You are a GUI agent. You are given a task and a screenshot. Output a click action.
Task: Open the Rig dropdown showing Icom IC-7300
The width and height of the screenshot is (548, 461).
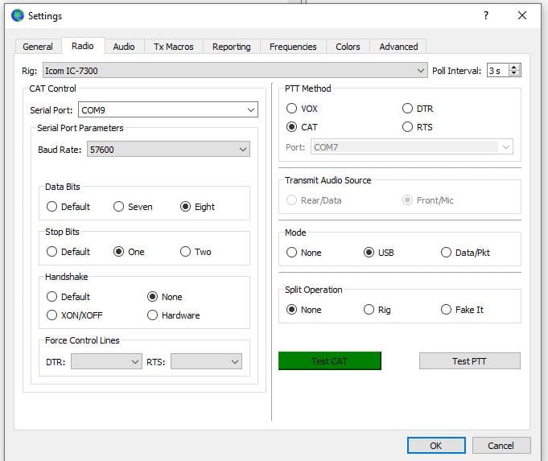pyautogui.click(x=235, y=71)
